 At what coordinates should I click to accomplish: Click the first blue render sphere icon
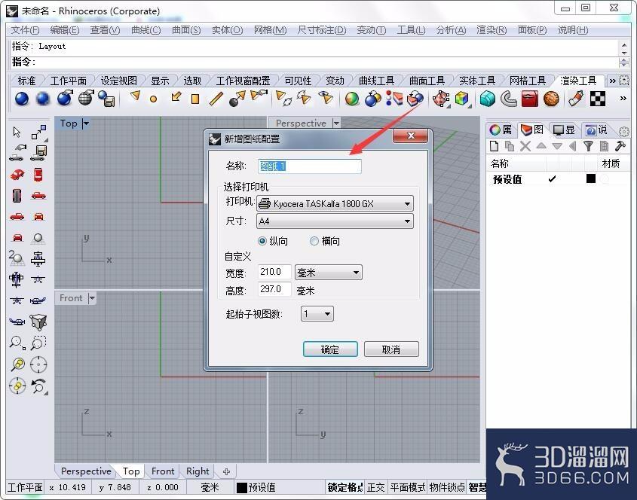[x=22, y=99]
